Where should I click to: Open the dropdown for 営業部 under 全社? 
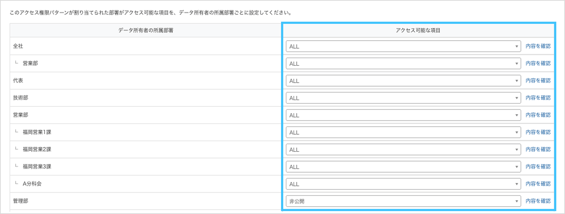(403, 64)
